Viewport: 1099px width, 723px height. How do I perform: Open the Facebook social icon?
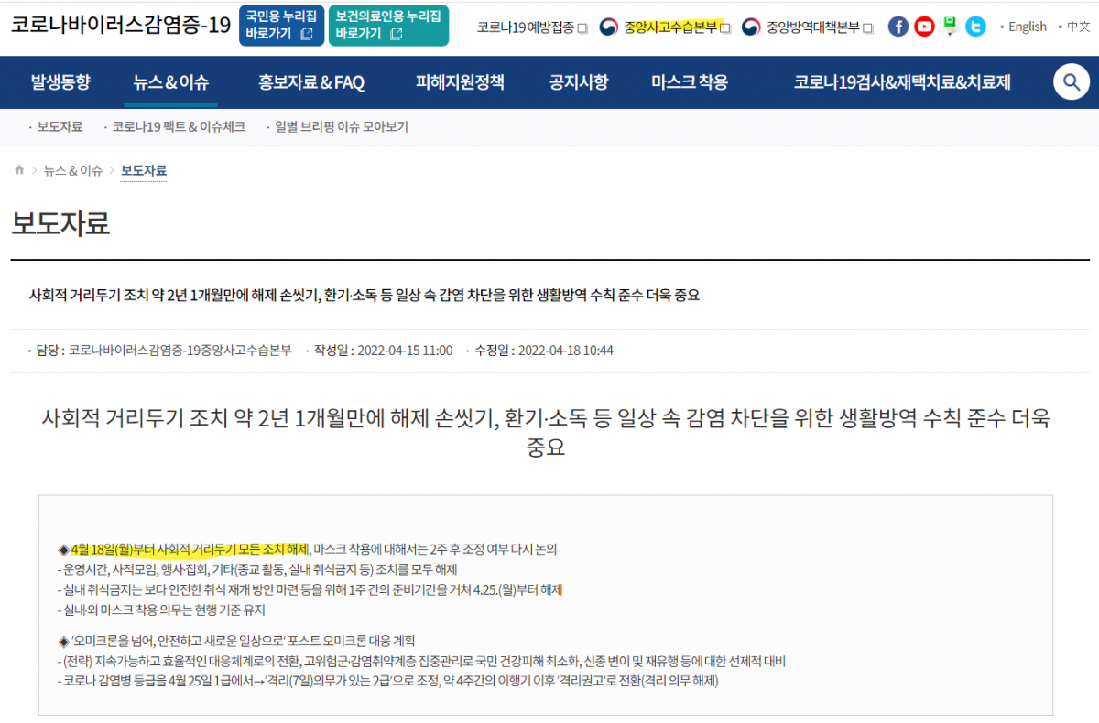[898, 27]
